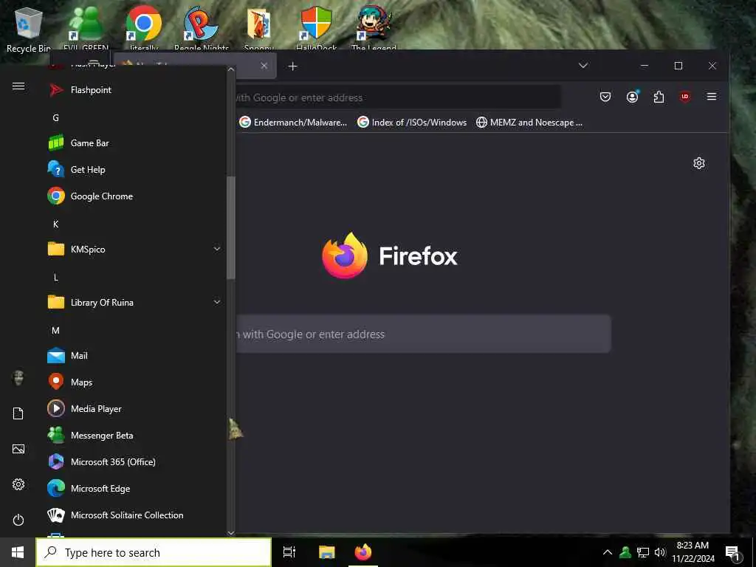Screen dimensions: 756x567
Task: Select Recycle Bin desktop icon
Action: (x=28, y=29)
